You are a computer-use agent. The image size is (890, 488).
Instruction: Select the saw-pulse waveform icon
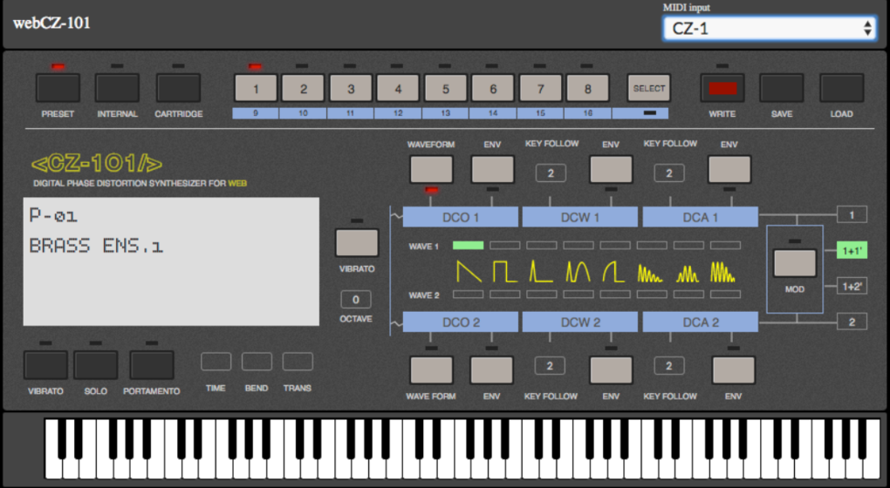614,271
